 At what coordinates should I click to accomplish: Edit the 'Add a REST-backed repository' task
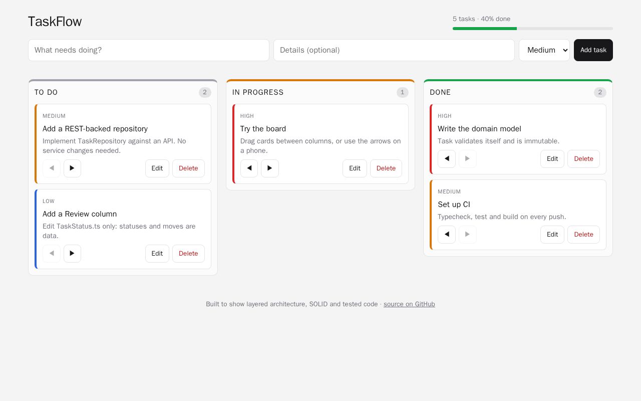tap(157, 168)
